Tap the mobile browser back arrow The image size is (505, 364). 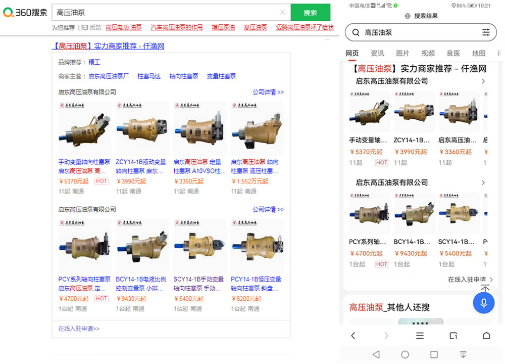353,336
